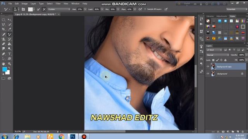Open the Brush panel from options bar
Viewport: 248px width, 139px height.
(x=23, y=9)
